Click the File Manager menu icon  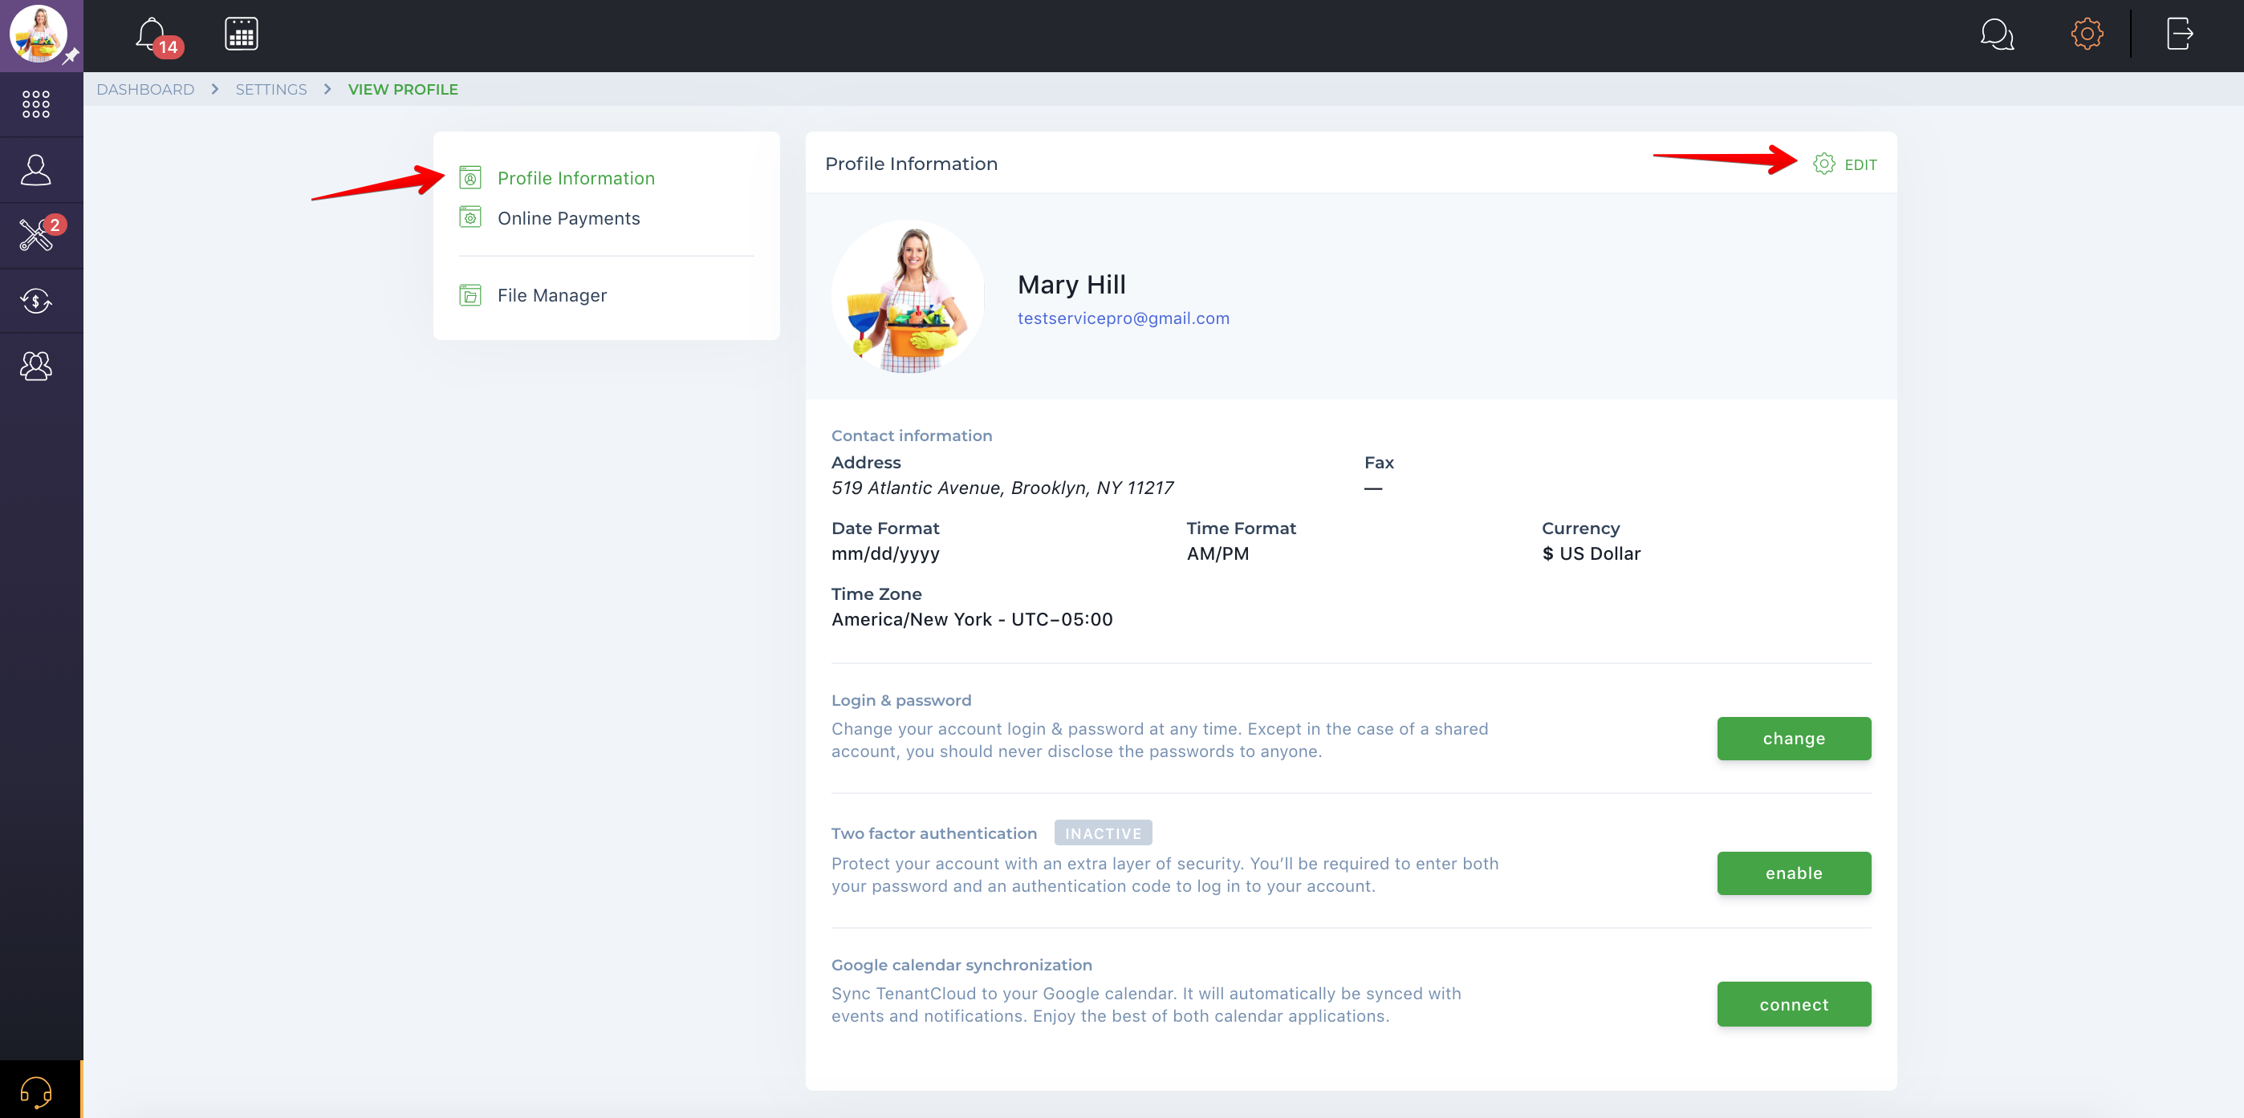pos(470,295)
